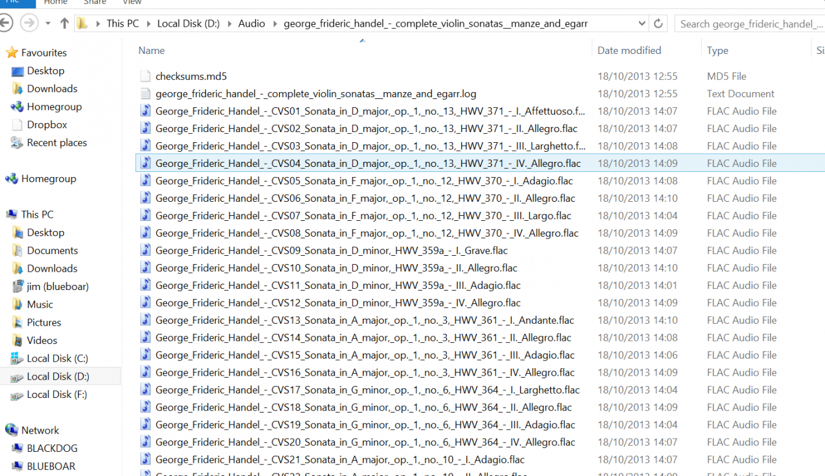This screenshot has height=476, width=825.
Task: Open Dropbox in navigation pane
Action: (47, 124)
